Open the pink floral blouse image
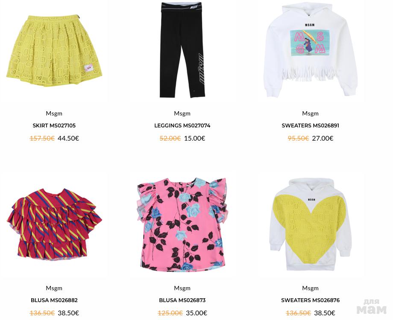 182,225
